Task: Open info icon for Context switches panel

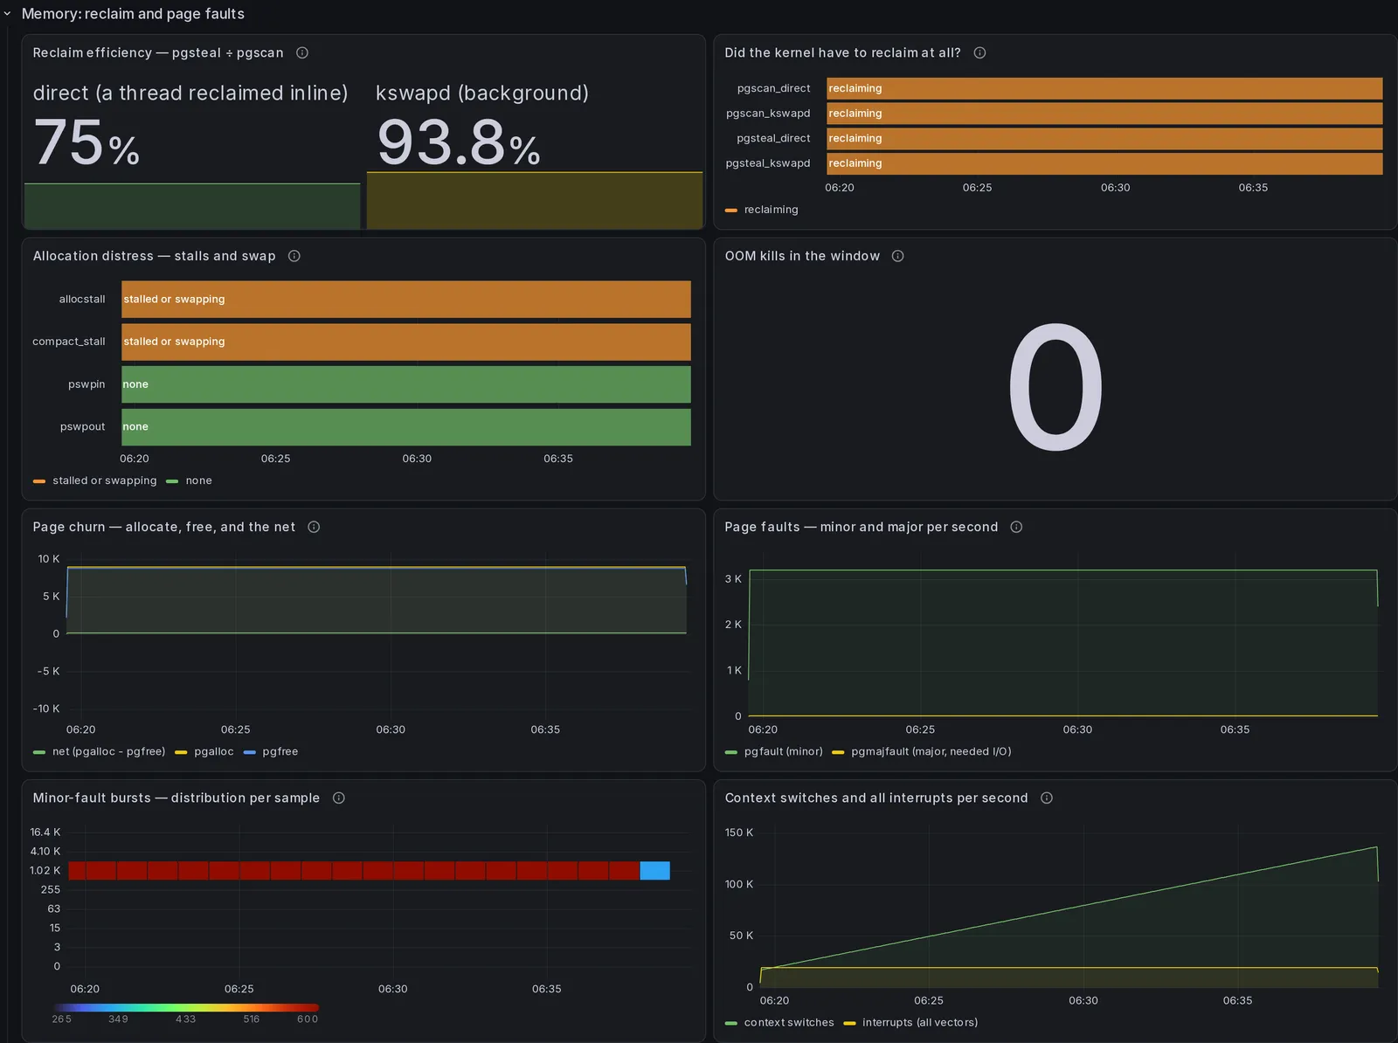Action: pos(1047,798)
